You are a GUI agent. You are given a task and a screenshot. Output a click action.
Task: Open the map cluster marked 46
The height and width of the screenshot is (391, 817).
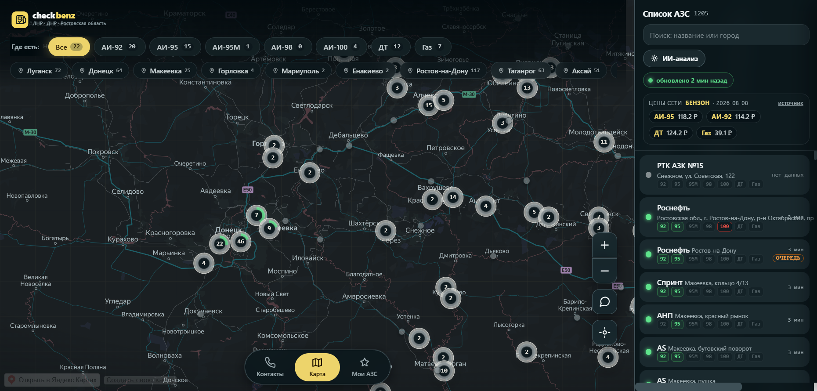(x=241, y=241)
